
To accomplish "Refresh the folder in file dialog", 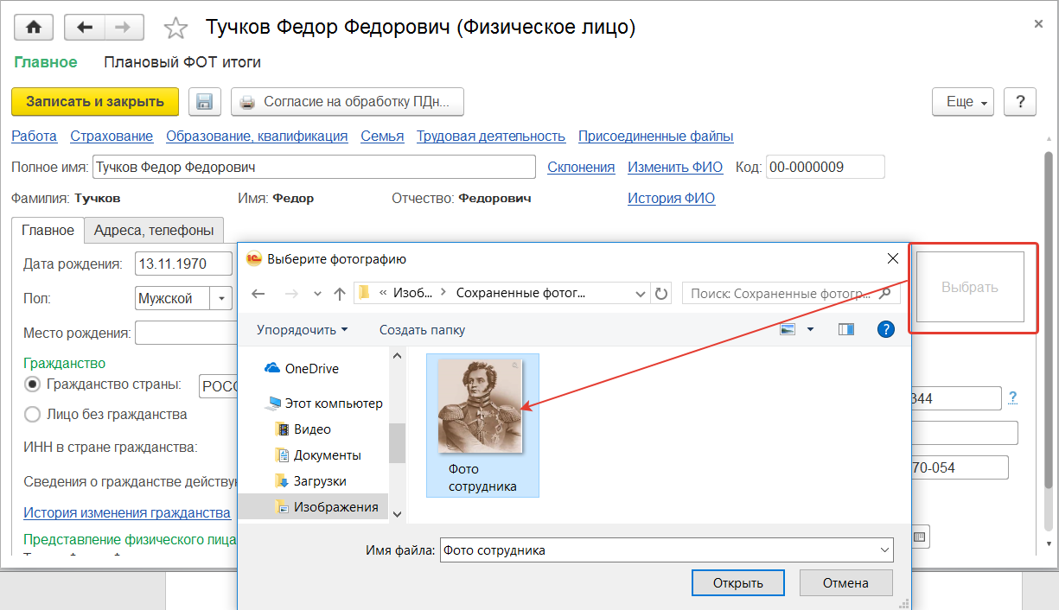I will (661, 294).
